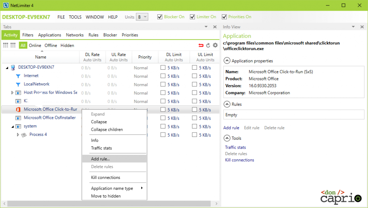The image size is (368, 208).
Task: Collapse the Tools section in Info View
Action: [227, 138]
